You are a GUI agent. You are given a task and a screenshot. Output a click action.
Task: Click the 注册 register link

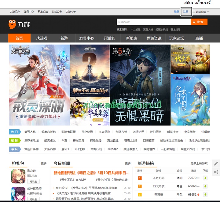[186, 12]
